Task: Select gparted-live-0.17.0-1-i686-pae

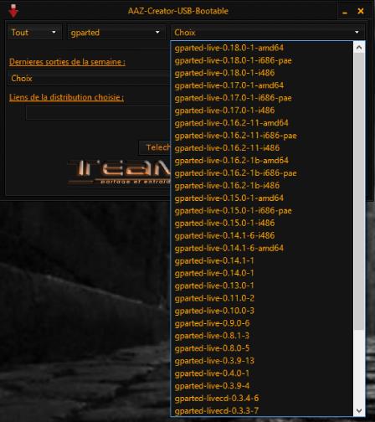Action: tap(262, 98)
